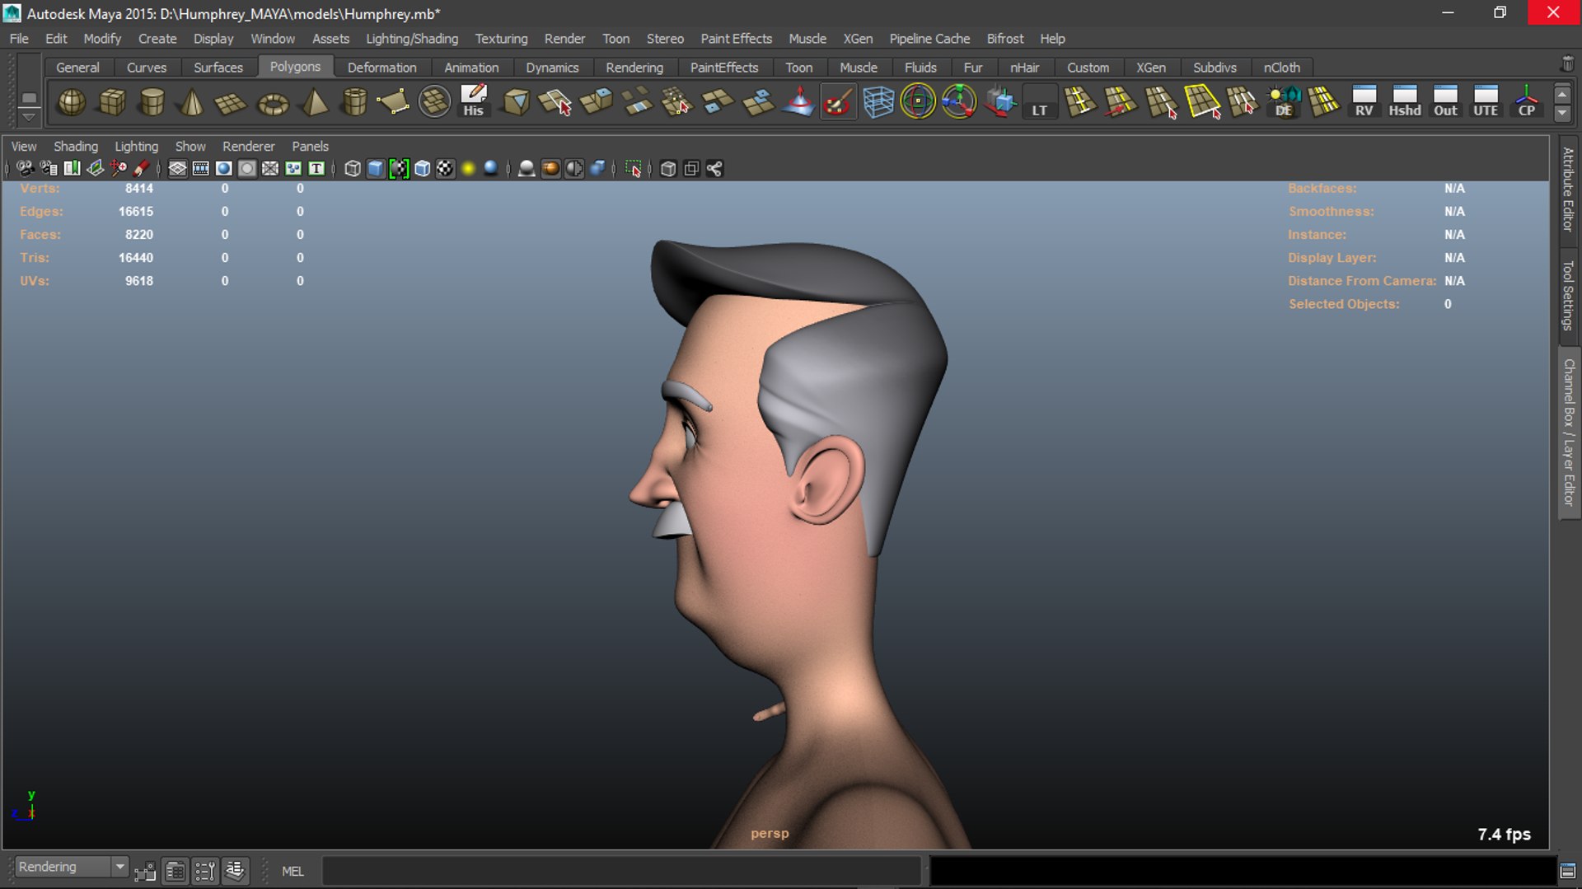This screenshot has height=889, width=1582.
Task: Create a polygon cylinder from the shelf
Action: (x=152, y=102)
